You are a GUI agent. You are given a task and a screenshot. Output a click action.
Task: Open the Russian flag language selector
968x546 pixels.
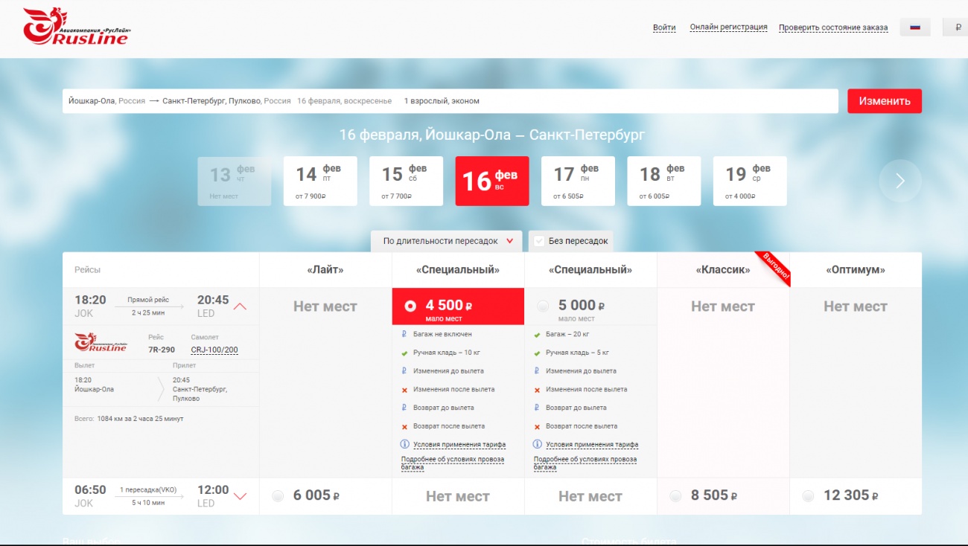pos(915,28)
